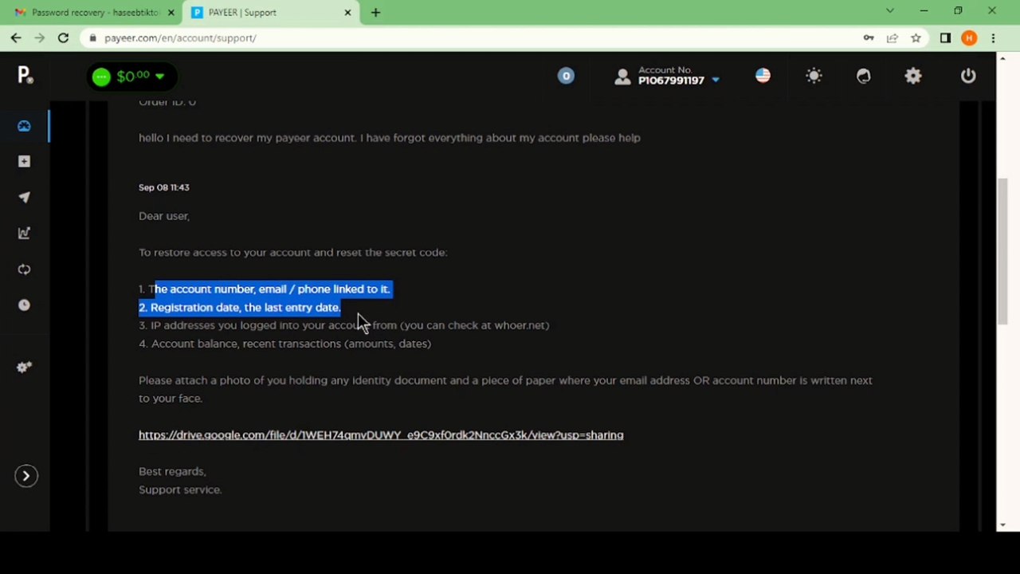Go back to previous page
Image resolution: width=1020 pixels, height=574 pixels.
[16, 37]
